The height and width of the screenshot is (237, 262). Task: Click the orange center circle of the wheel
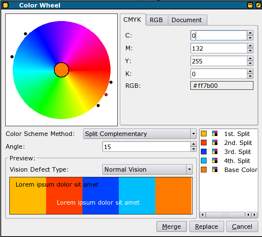[61, 70]
